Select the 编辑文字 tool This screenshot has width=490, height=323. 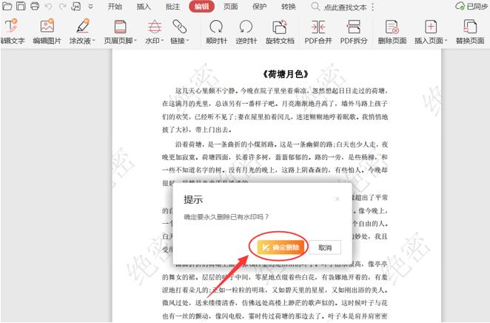coord(12,32)
